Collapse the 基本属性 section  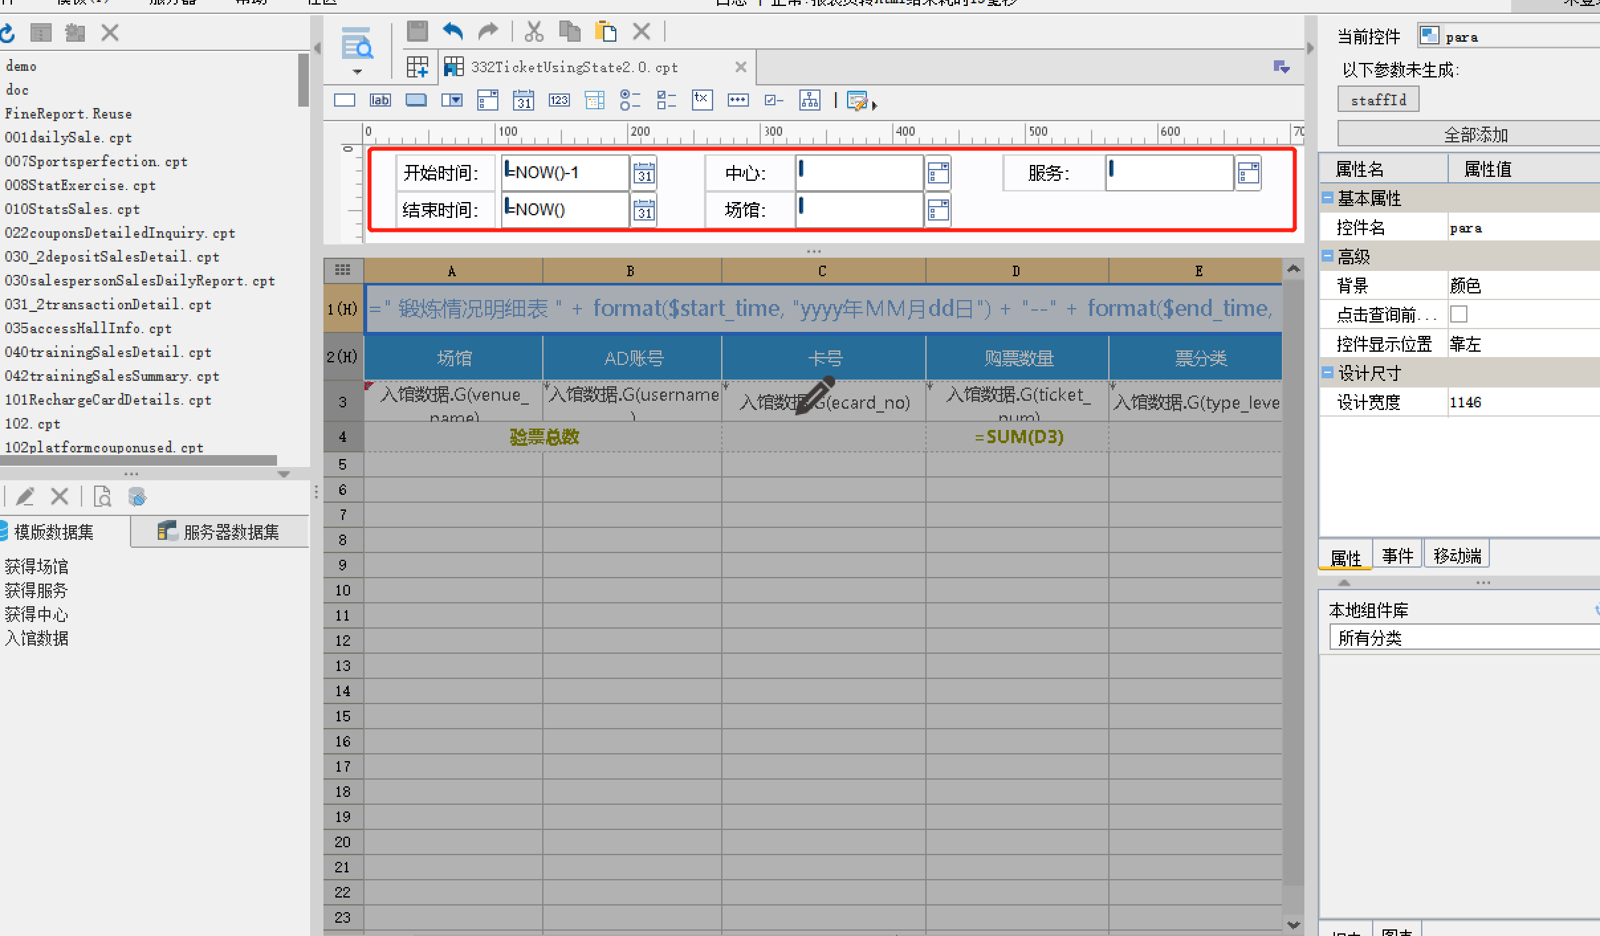click(1328, 197)
